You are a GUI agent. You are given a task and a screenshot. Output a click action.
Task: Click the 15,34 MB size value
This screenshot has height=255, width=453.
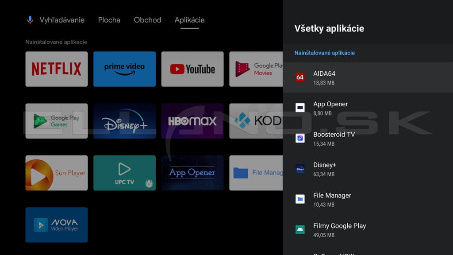tap(324, 144)
